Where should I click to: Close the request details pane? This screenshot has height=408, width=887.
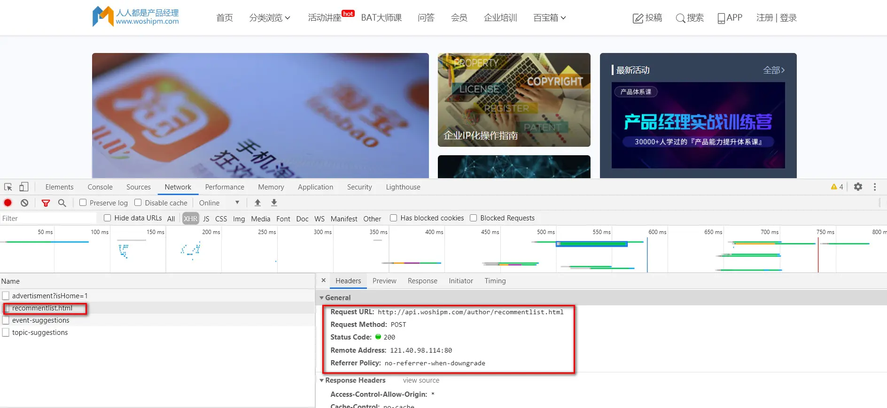(323, 280)
